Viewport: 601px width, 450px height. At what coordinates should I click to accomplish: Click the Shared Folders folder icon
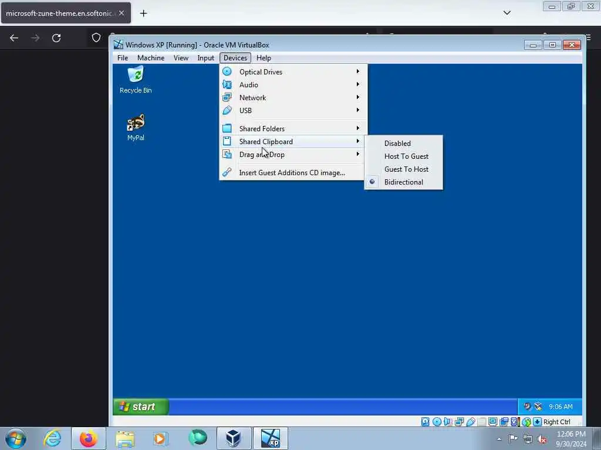tap(227, 128)
